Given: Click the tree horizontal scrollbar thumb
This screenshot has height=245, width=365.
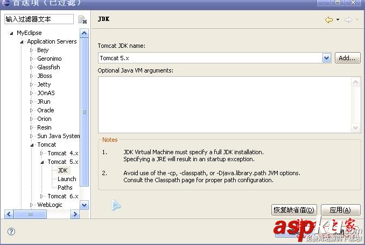Looking at the screenshot, I should pos(30,214).
